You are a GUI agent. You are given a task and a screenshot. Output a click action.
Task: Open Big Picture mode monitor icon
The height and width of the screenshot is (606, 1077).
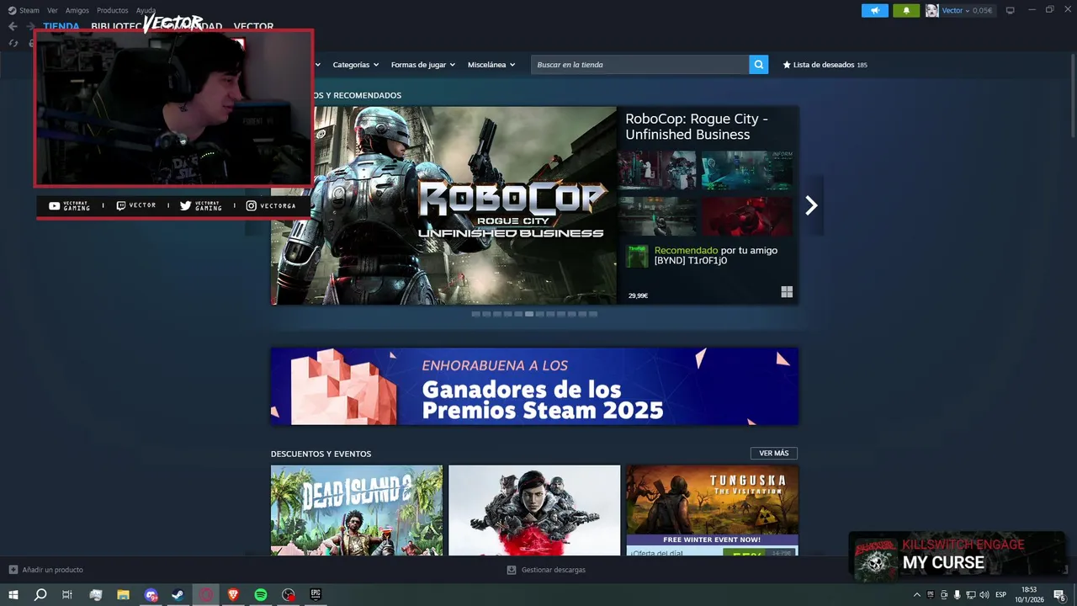(x=1011, y=10)
